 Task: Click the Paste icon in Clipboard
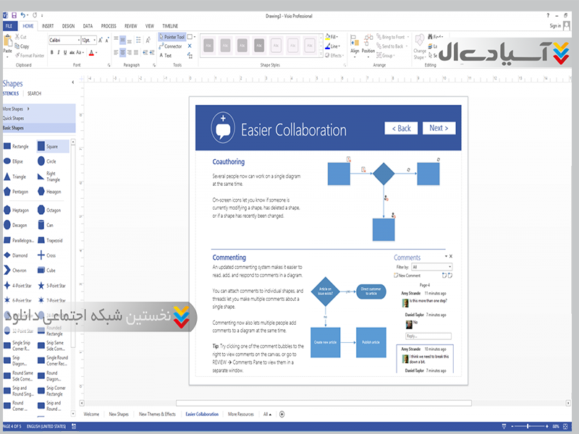pyautogui.click(x=7, y=43)
